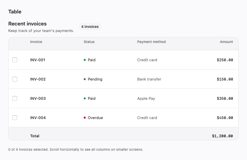Check the INV-002 row checkbox
Screen dimensions: 247x160
click(x=15, y=79)
